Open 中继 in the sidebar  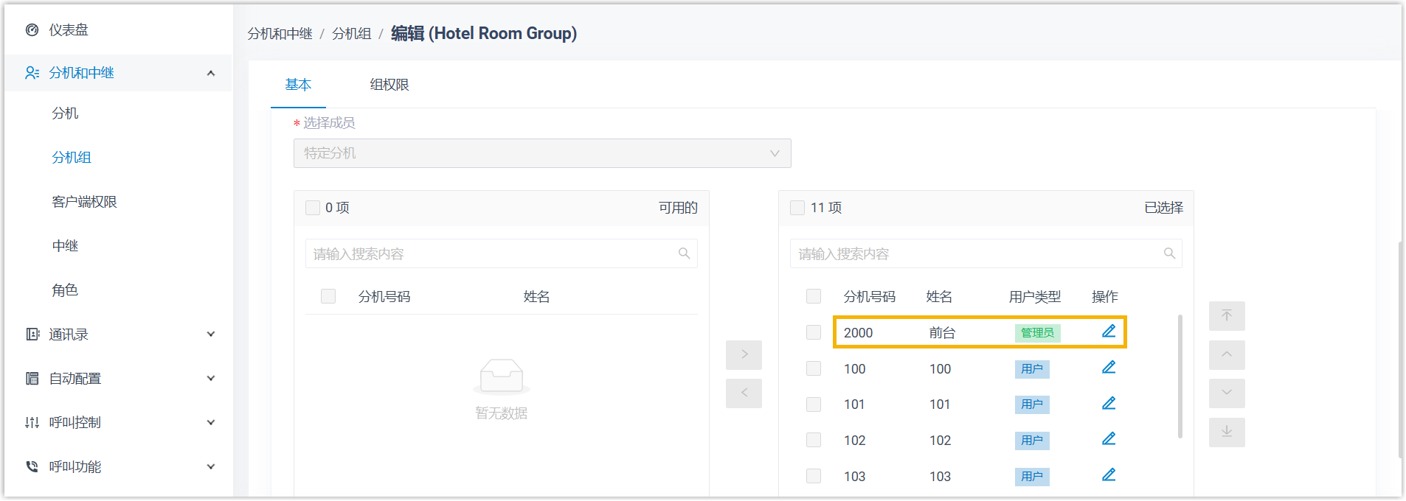tap(65, 246)
